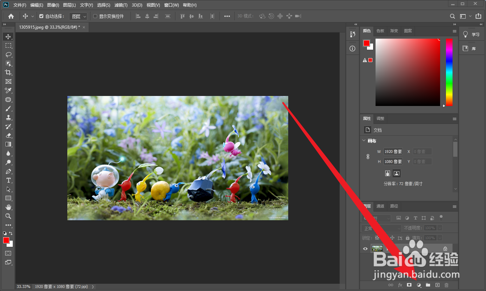The width and height of the screenshot is (486, 291).
Task: Switch to the 调整 tab
Action: pos(380,118)
